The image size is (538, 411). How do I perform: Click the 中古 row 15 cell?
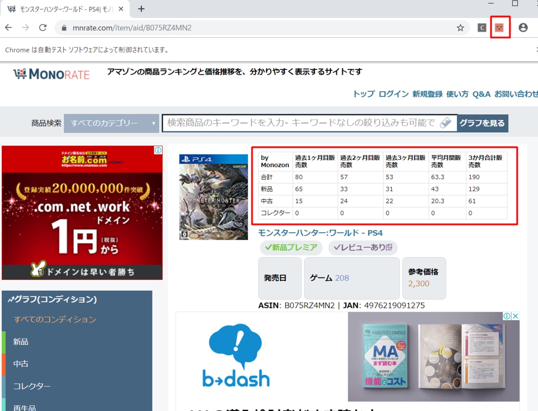[315, 201]
